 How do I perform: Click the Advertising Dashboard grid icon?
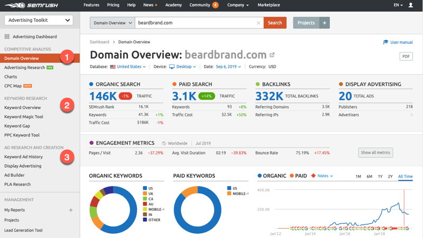coord(7,36)
